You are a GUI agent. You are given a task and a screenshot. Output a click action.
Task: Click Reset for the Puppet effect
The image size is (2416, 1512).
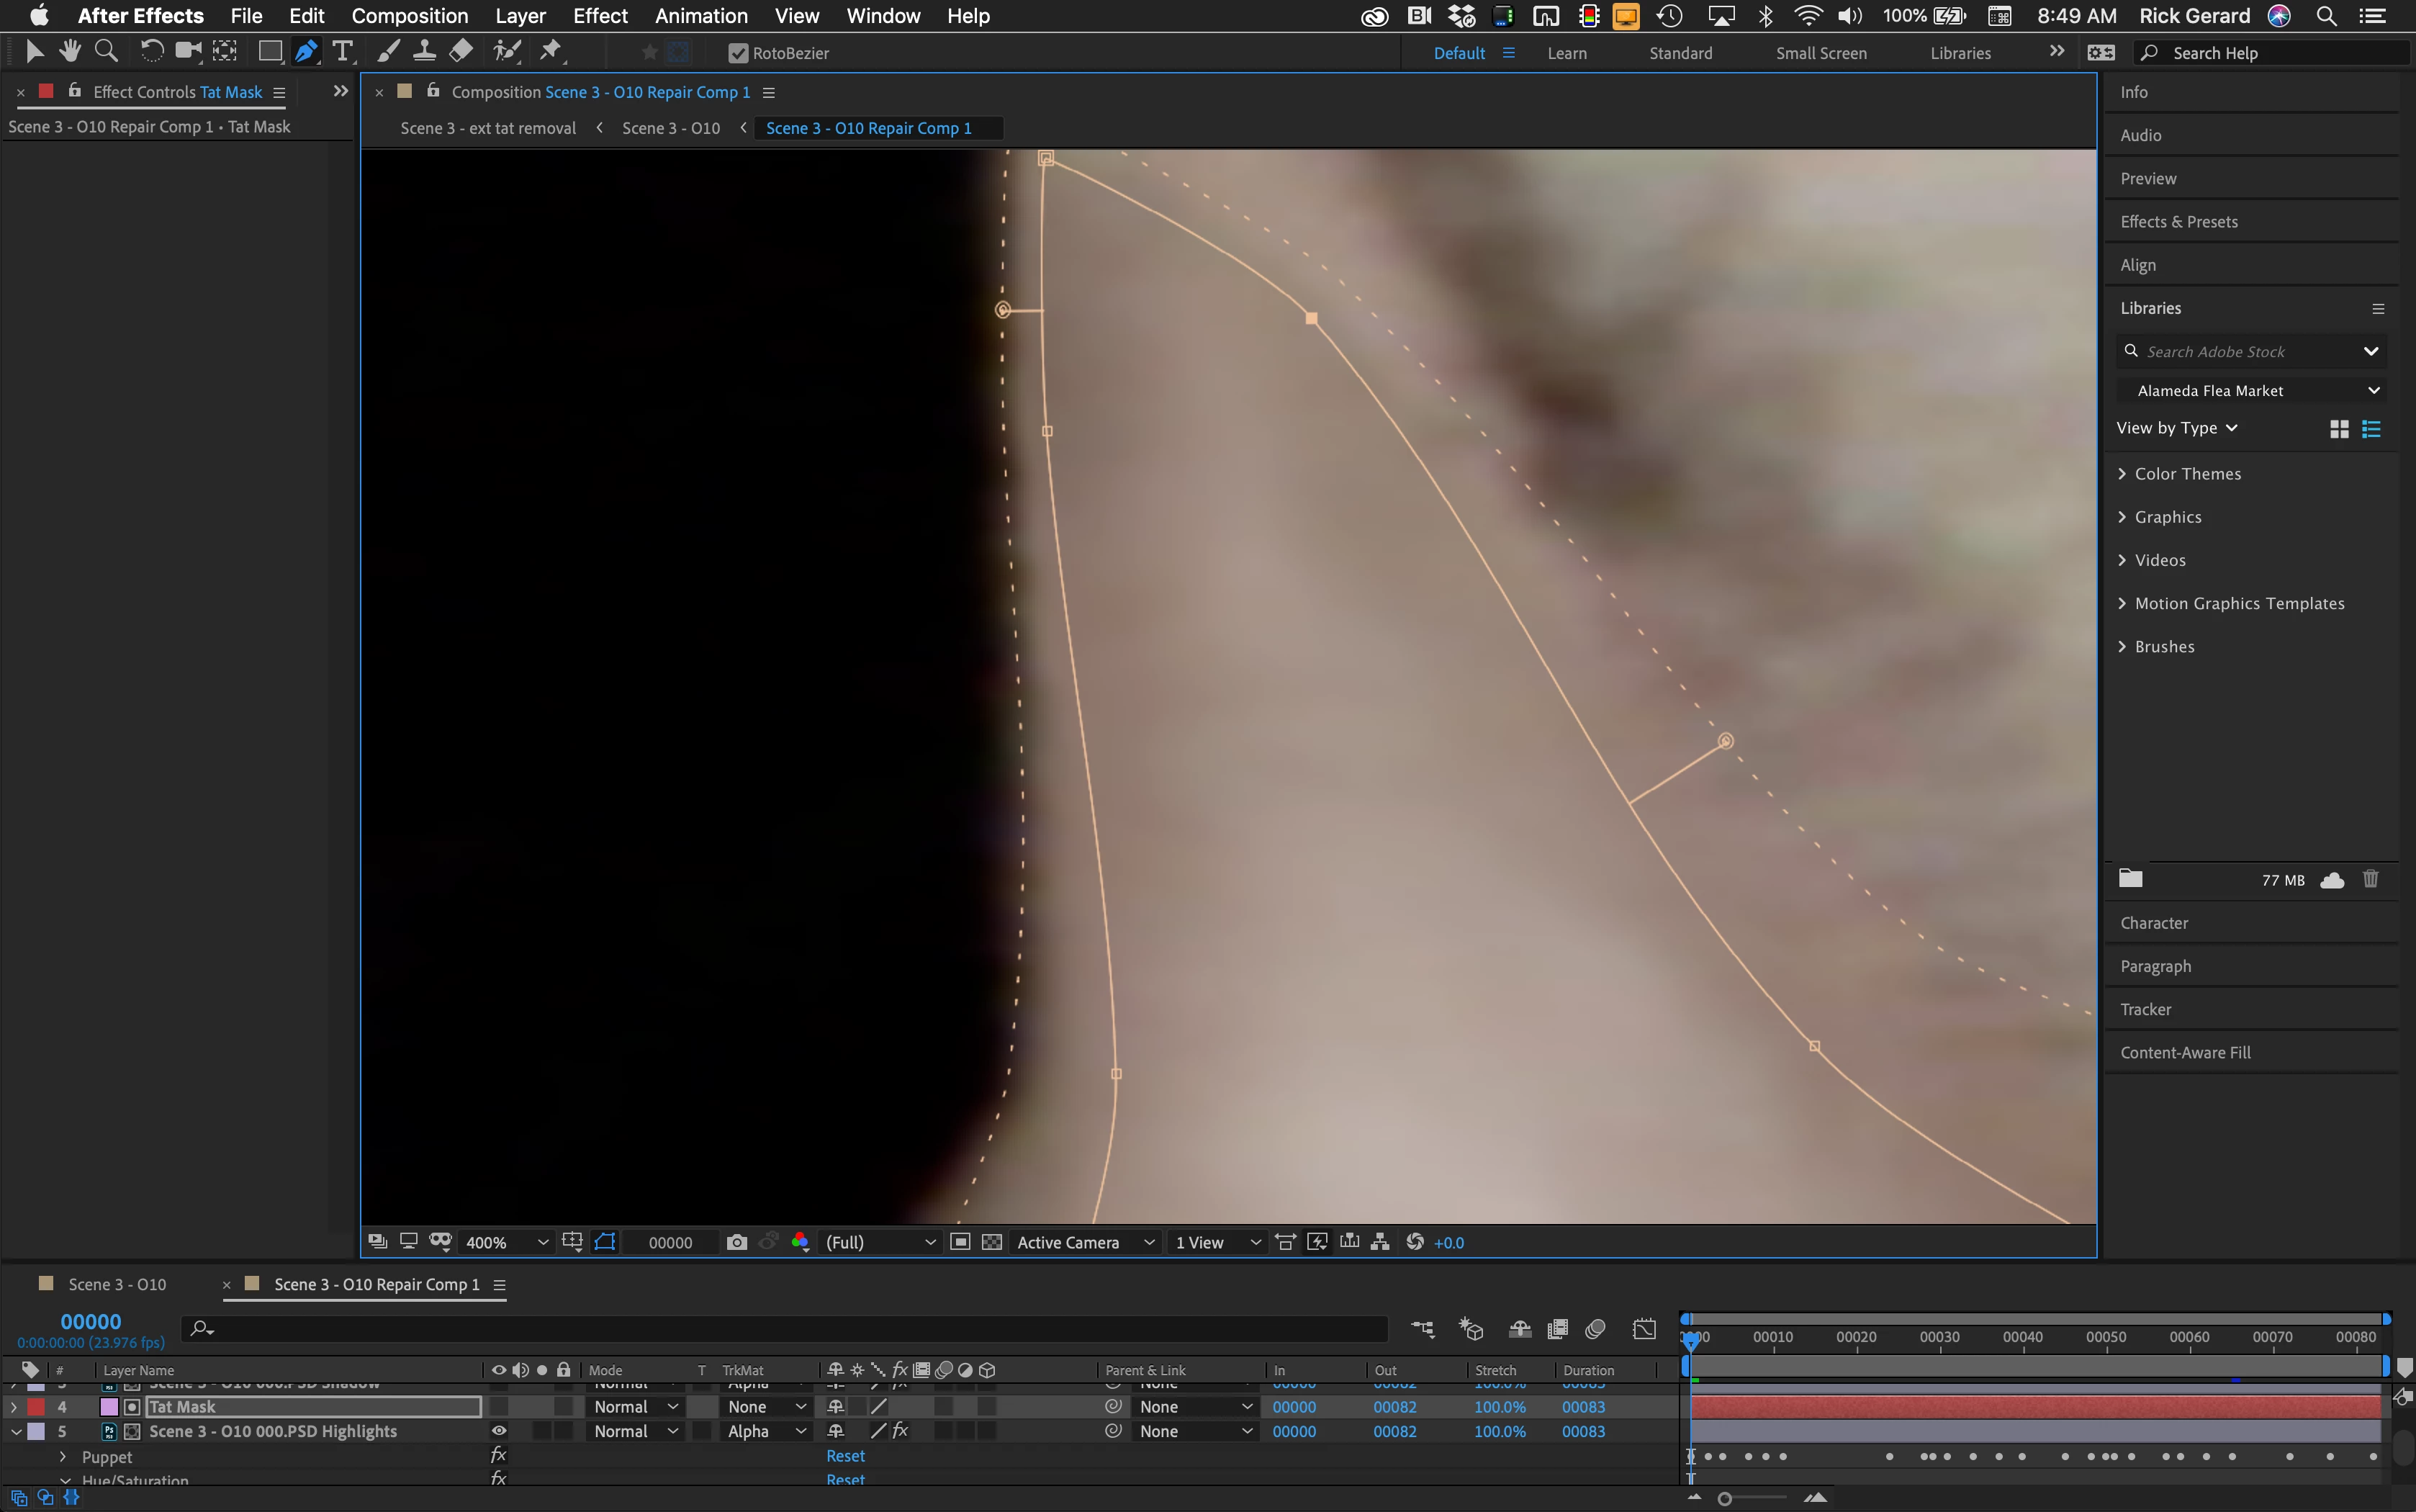(x=844, y=1456)
